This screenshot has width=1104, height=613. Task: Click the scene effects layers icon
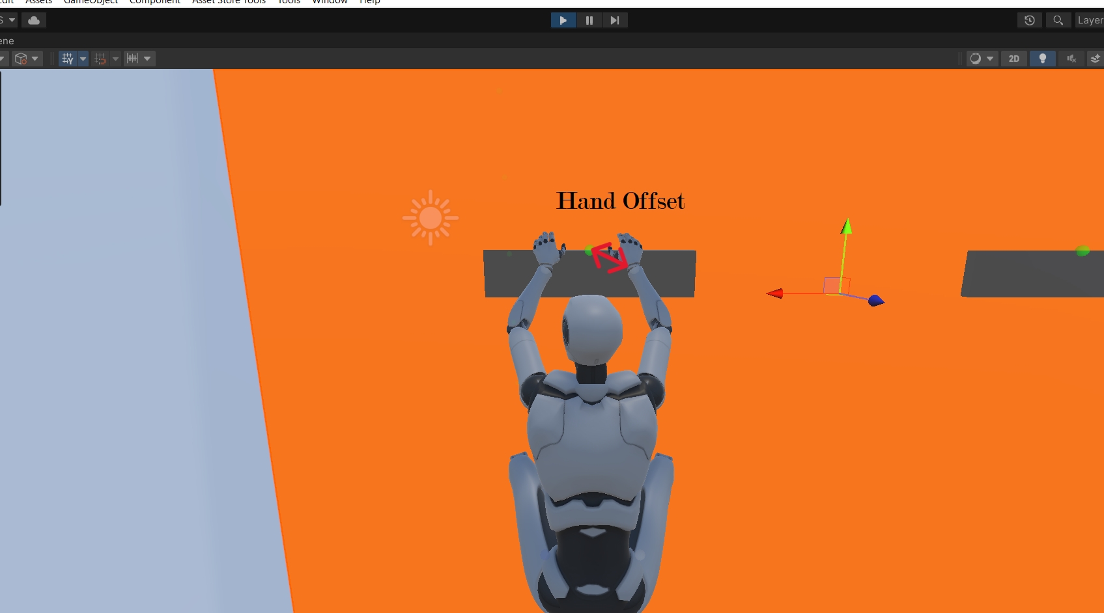[1096, 59]
